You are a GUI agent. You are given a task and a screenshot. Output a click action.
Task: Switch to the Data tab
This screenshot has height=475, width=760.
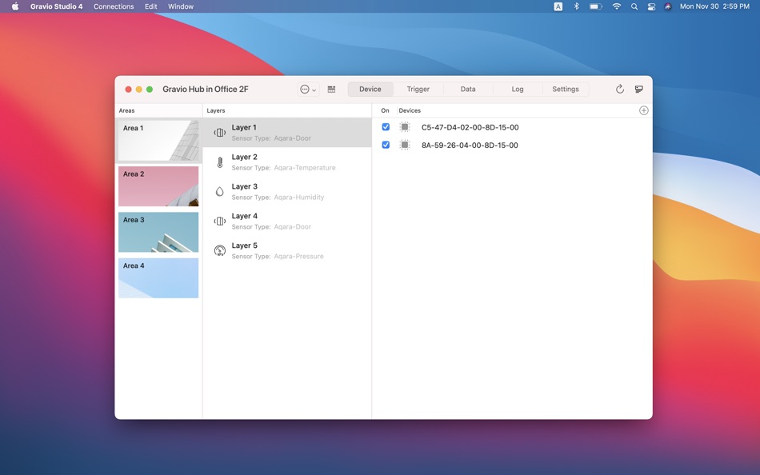pos(468,90)
